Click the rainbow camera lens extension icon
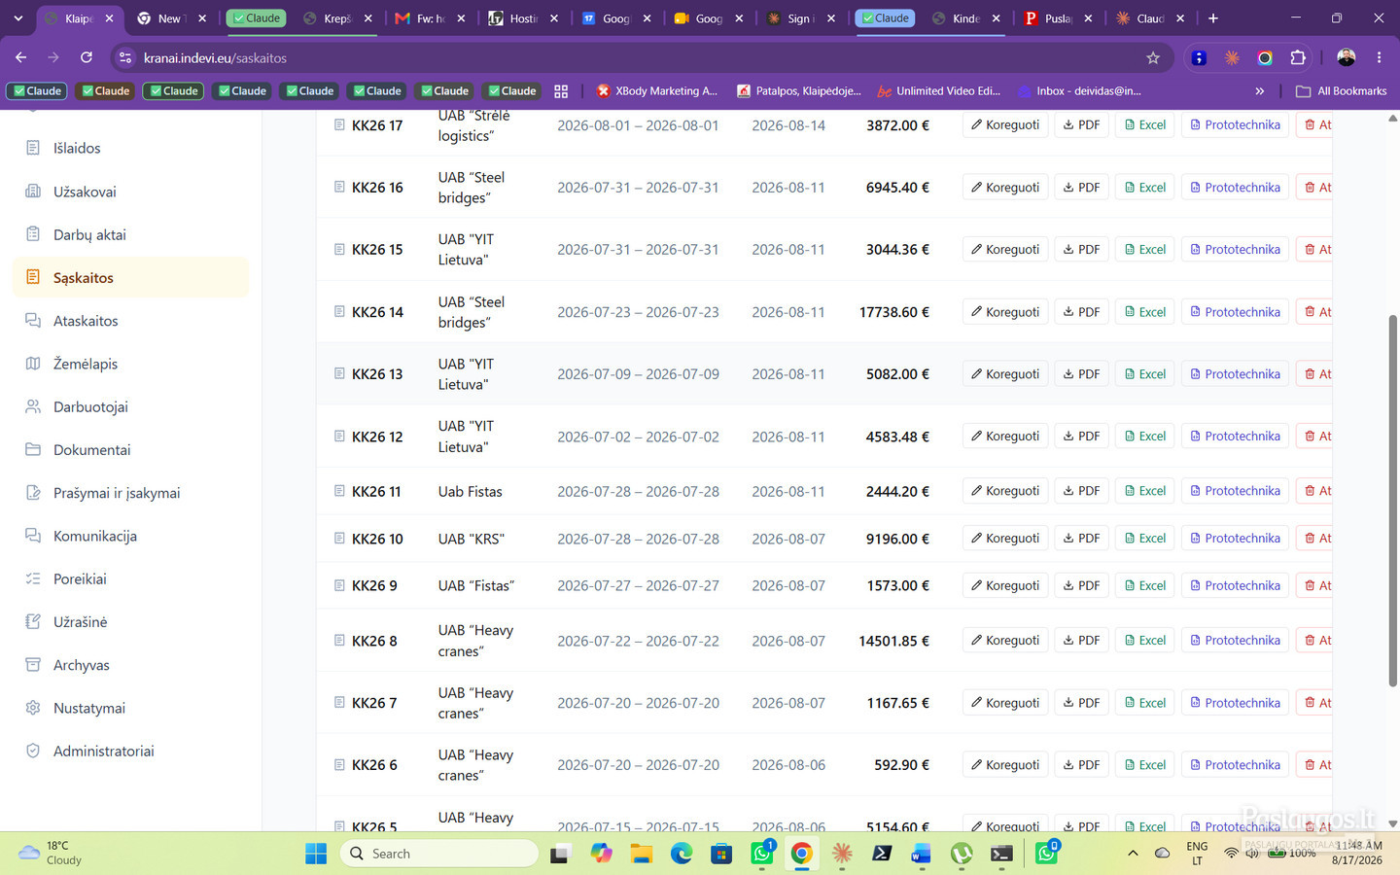Image resolution: width=1400 pixels, height=875 pixels. coord(1265,58)
